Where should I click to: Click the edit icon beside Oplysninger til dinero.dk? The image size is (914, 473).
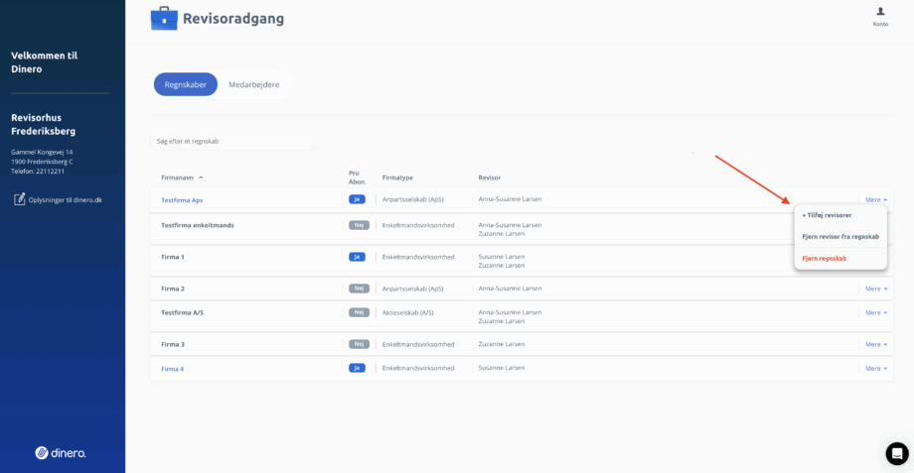(x=19, y=199)
